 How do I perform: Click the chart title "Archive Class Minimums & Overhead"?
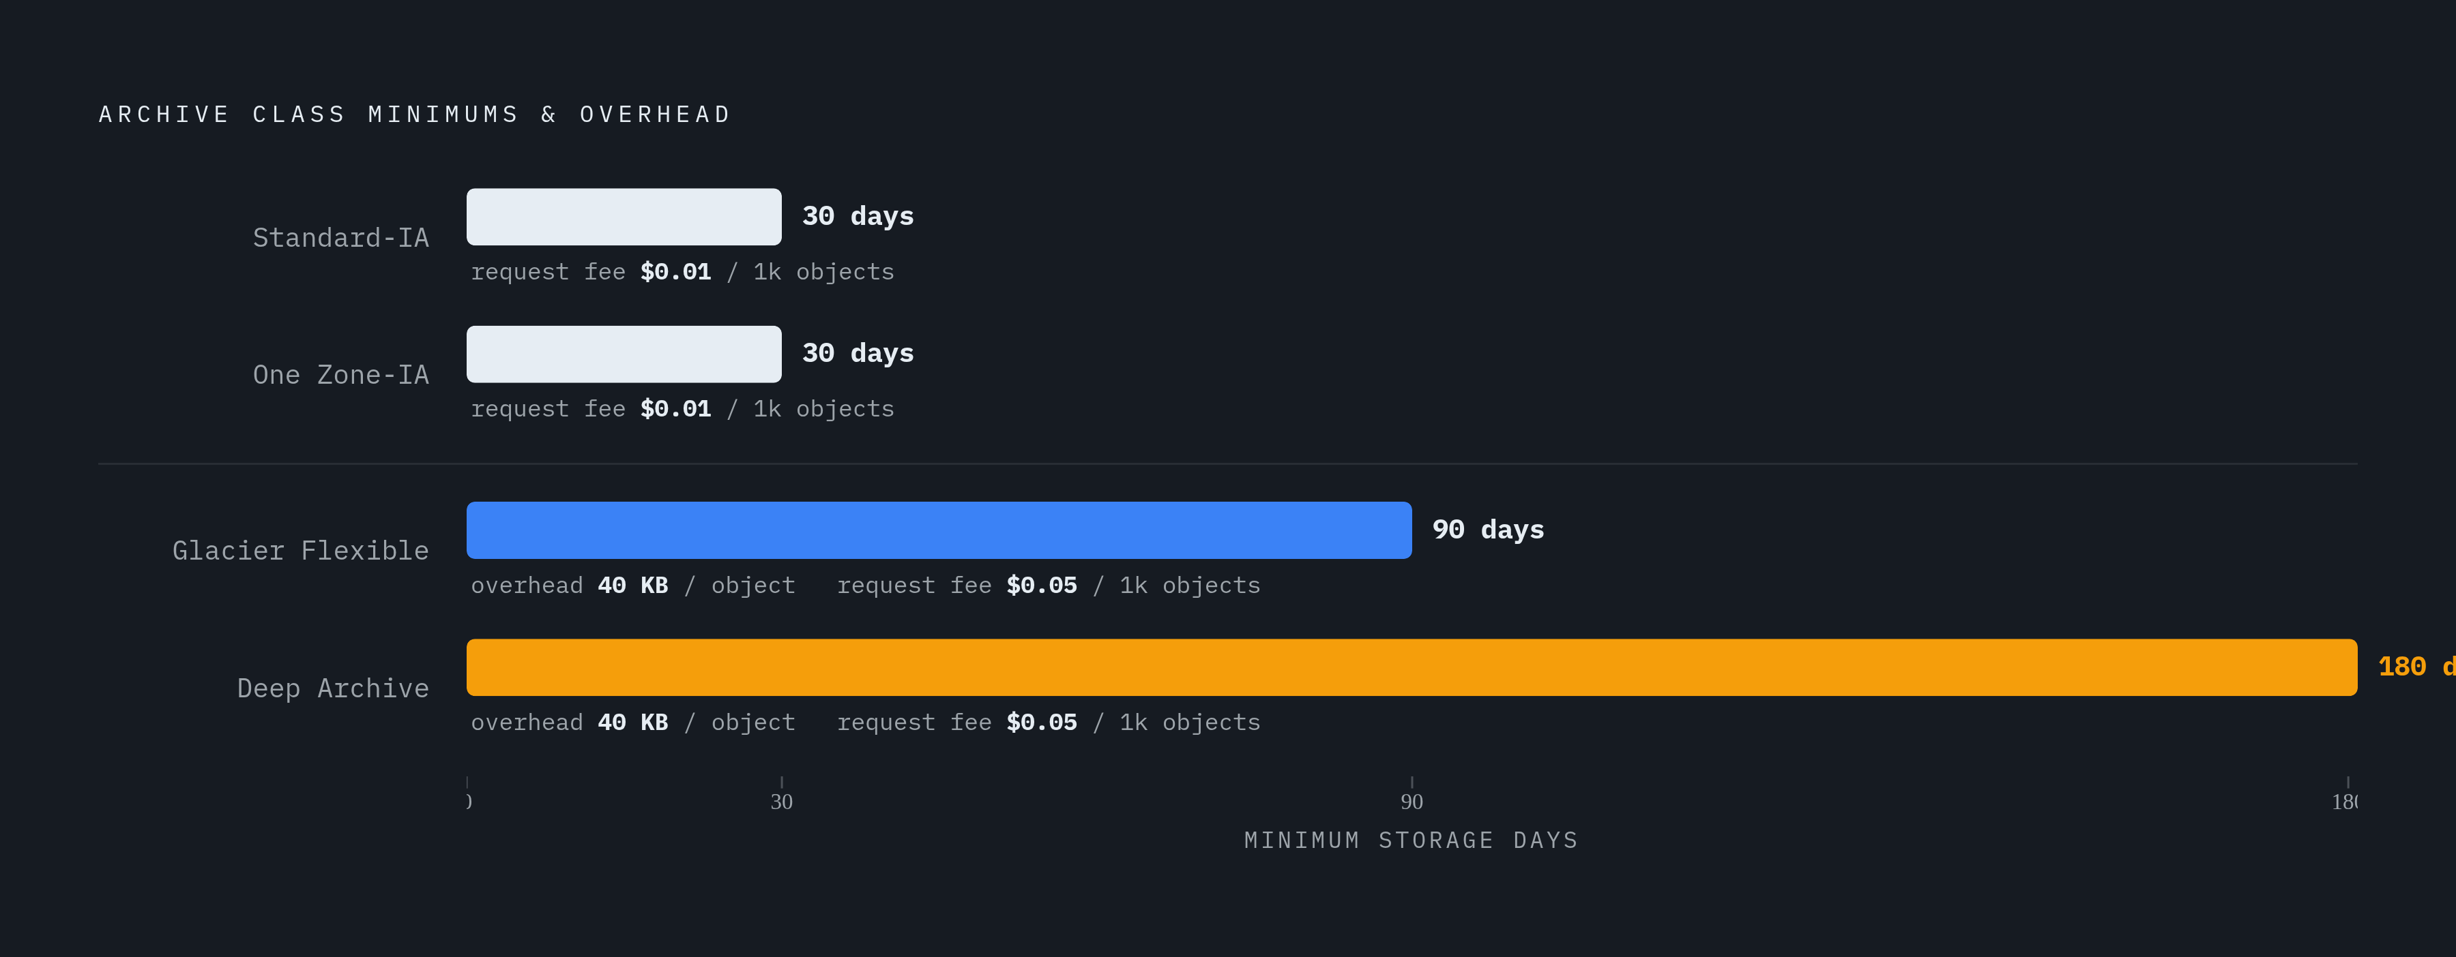click(415, 115)
